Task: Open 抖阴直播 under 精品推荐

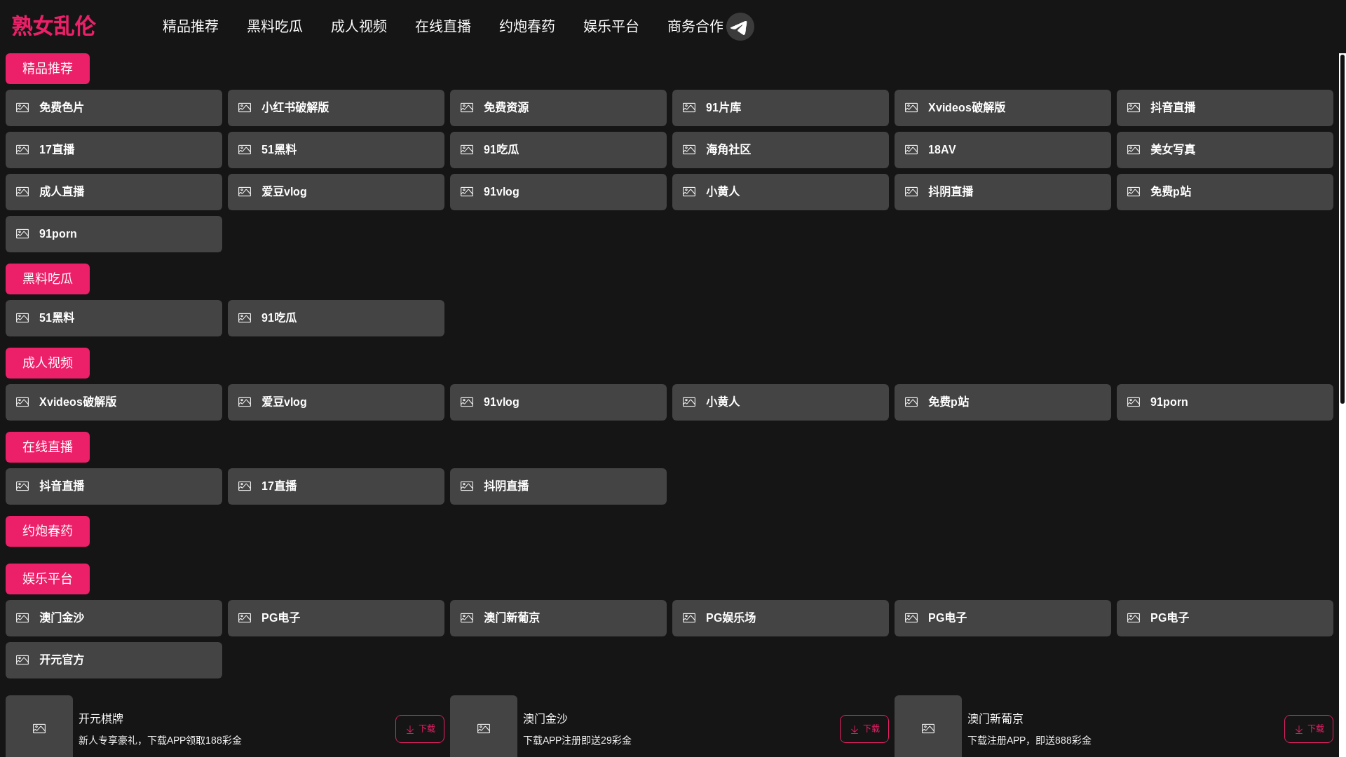Action: pos(1002,192)
